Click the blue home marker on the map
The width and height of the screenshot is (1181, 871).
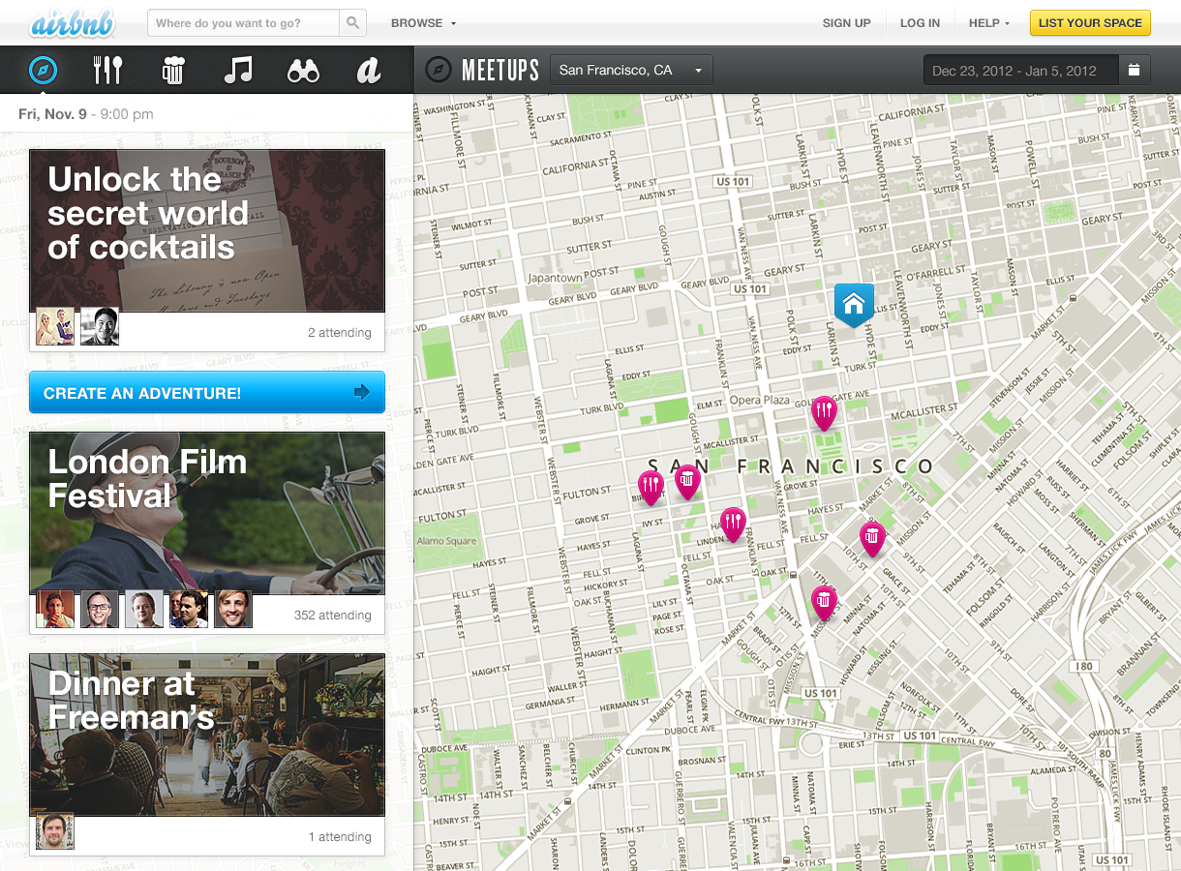[854, 304]
